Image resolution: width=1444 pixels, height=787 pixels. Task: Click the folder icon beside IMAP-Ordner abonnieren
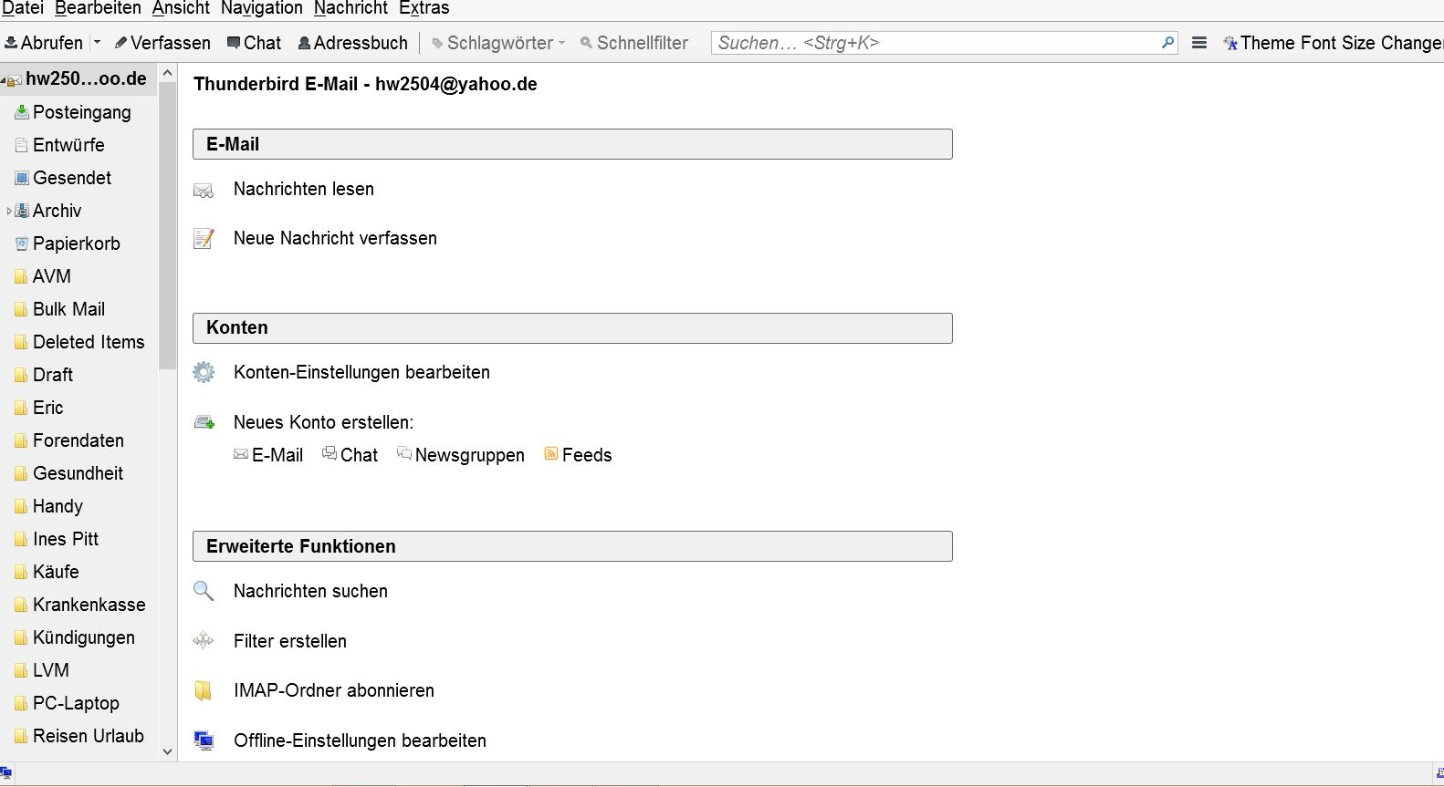[x=204, y=690]
